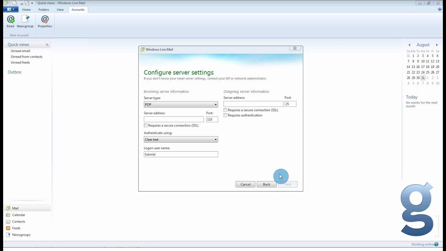
Task: Click the Quick views search wrench icon
Action: tap(47, 45)
